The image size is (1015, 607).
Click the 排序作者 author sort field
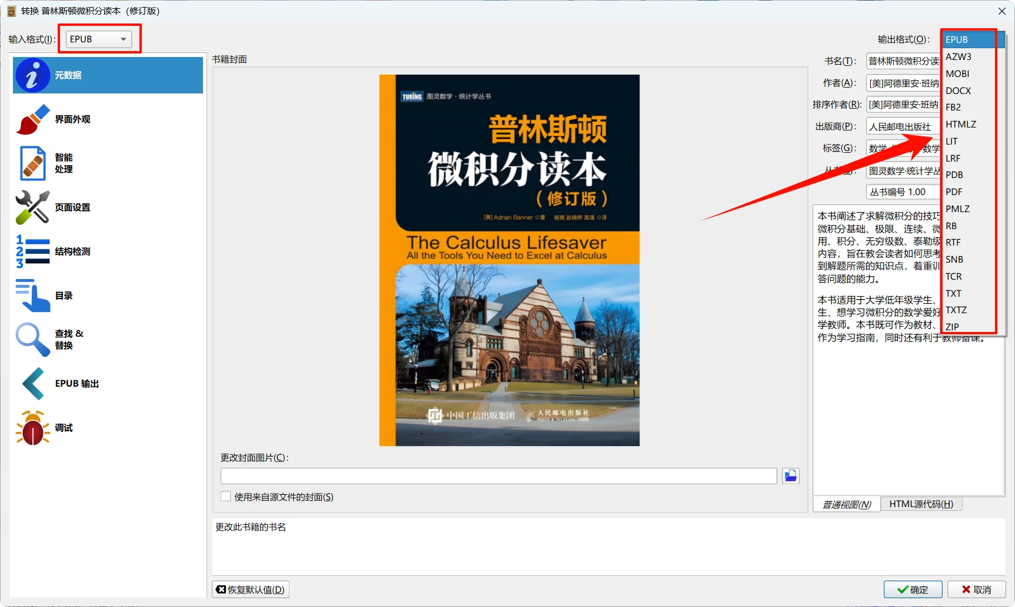point(903,105)
